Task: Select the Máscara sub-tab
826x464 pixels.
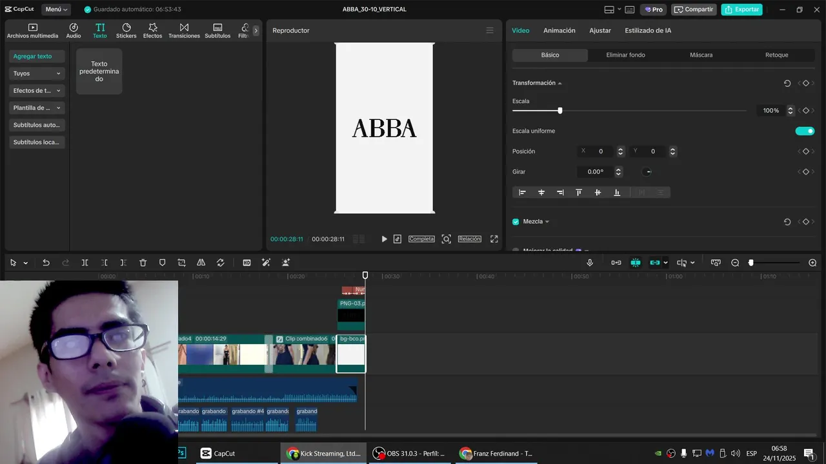Action: [x=701, y=55]
